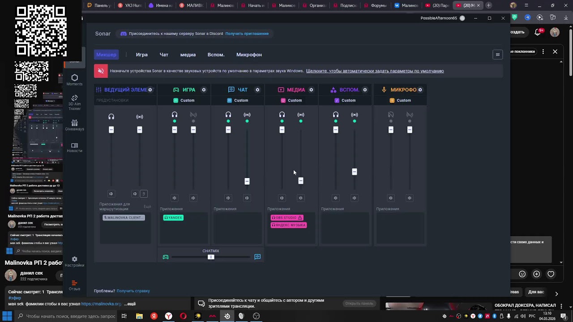Click Получить справку help link
Image resolution: width=573 pixels, height=322 pixels.
coord(133,291)
